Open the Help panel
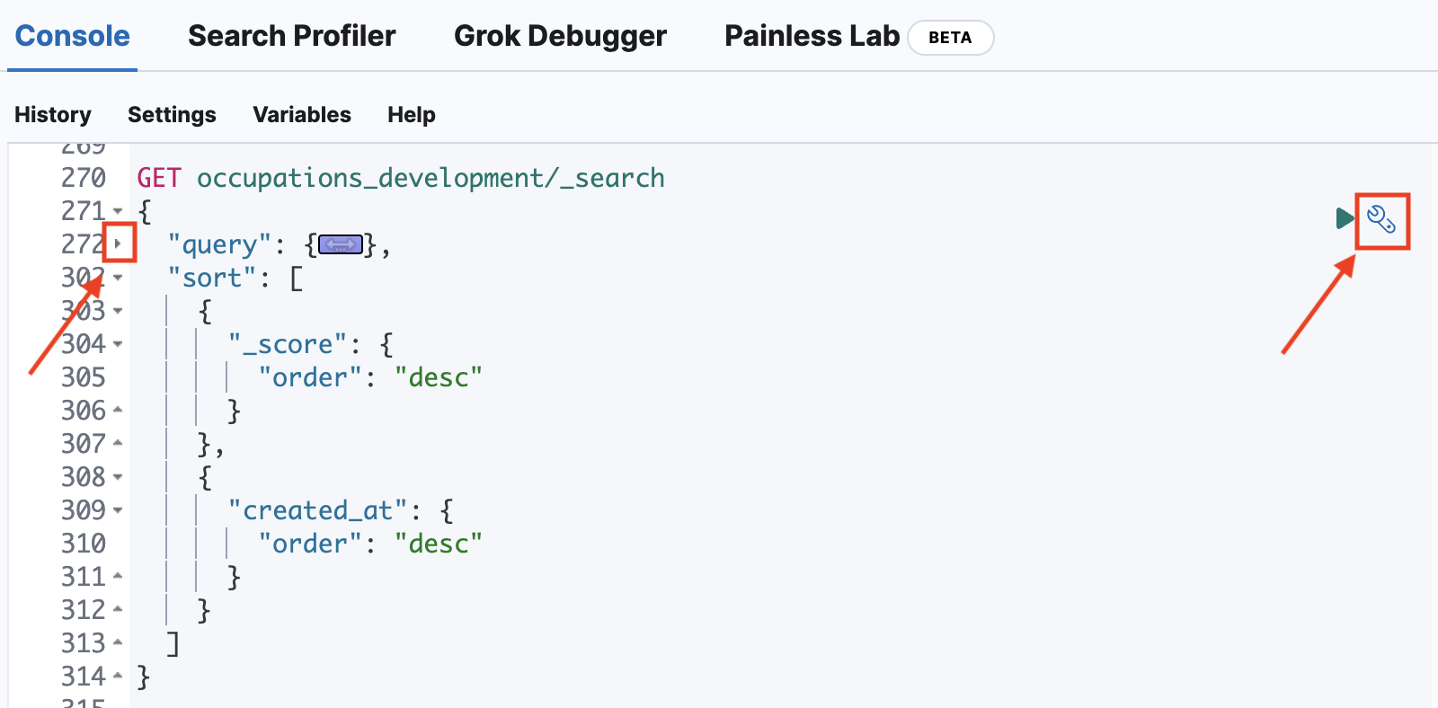Viewport: 1438px width, 708px height. 412,115
